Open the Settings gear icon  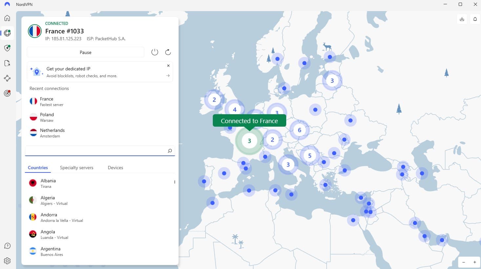pyautogui.click(x=7, y=261)
